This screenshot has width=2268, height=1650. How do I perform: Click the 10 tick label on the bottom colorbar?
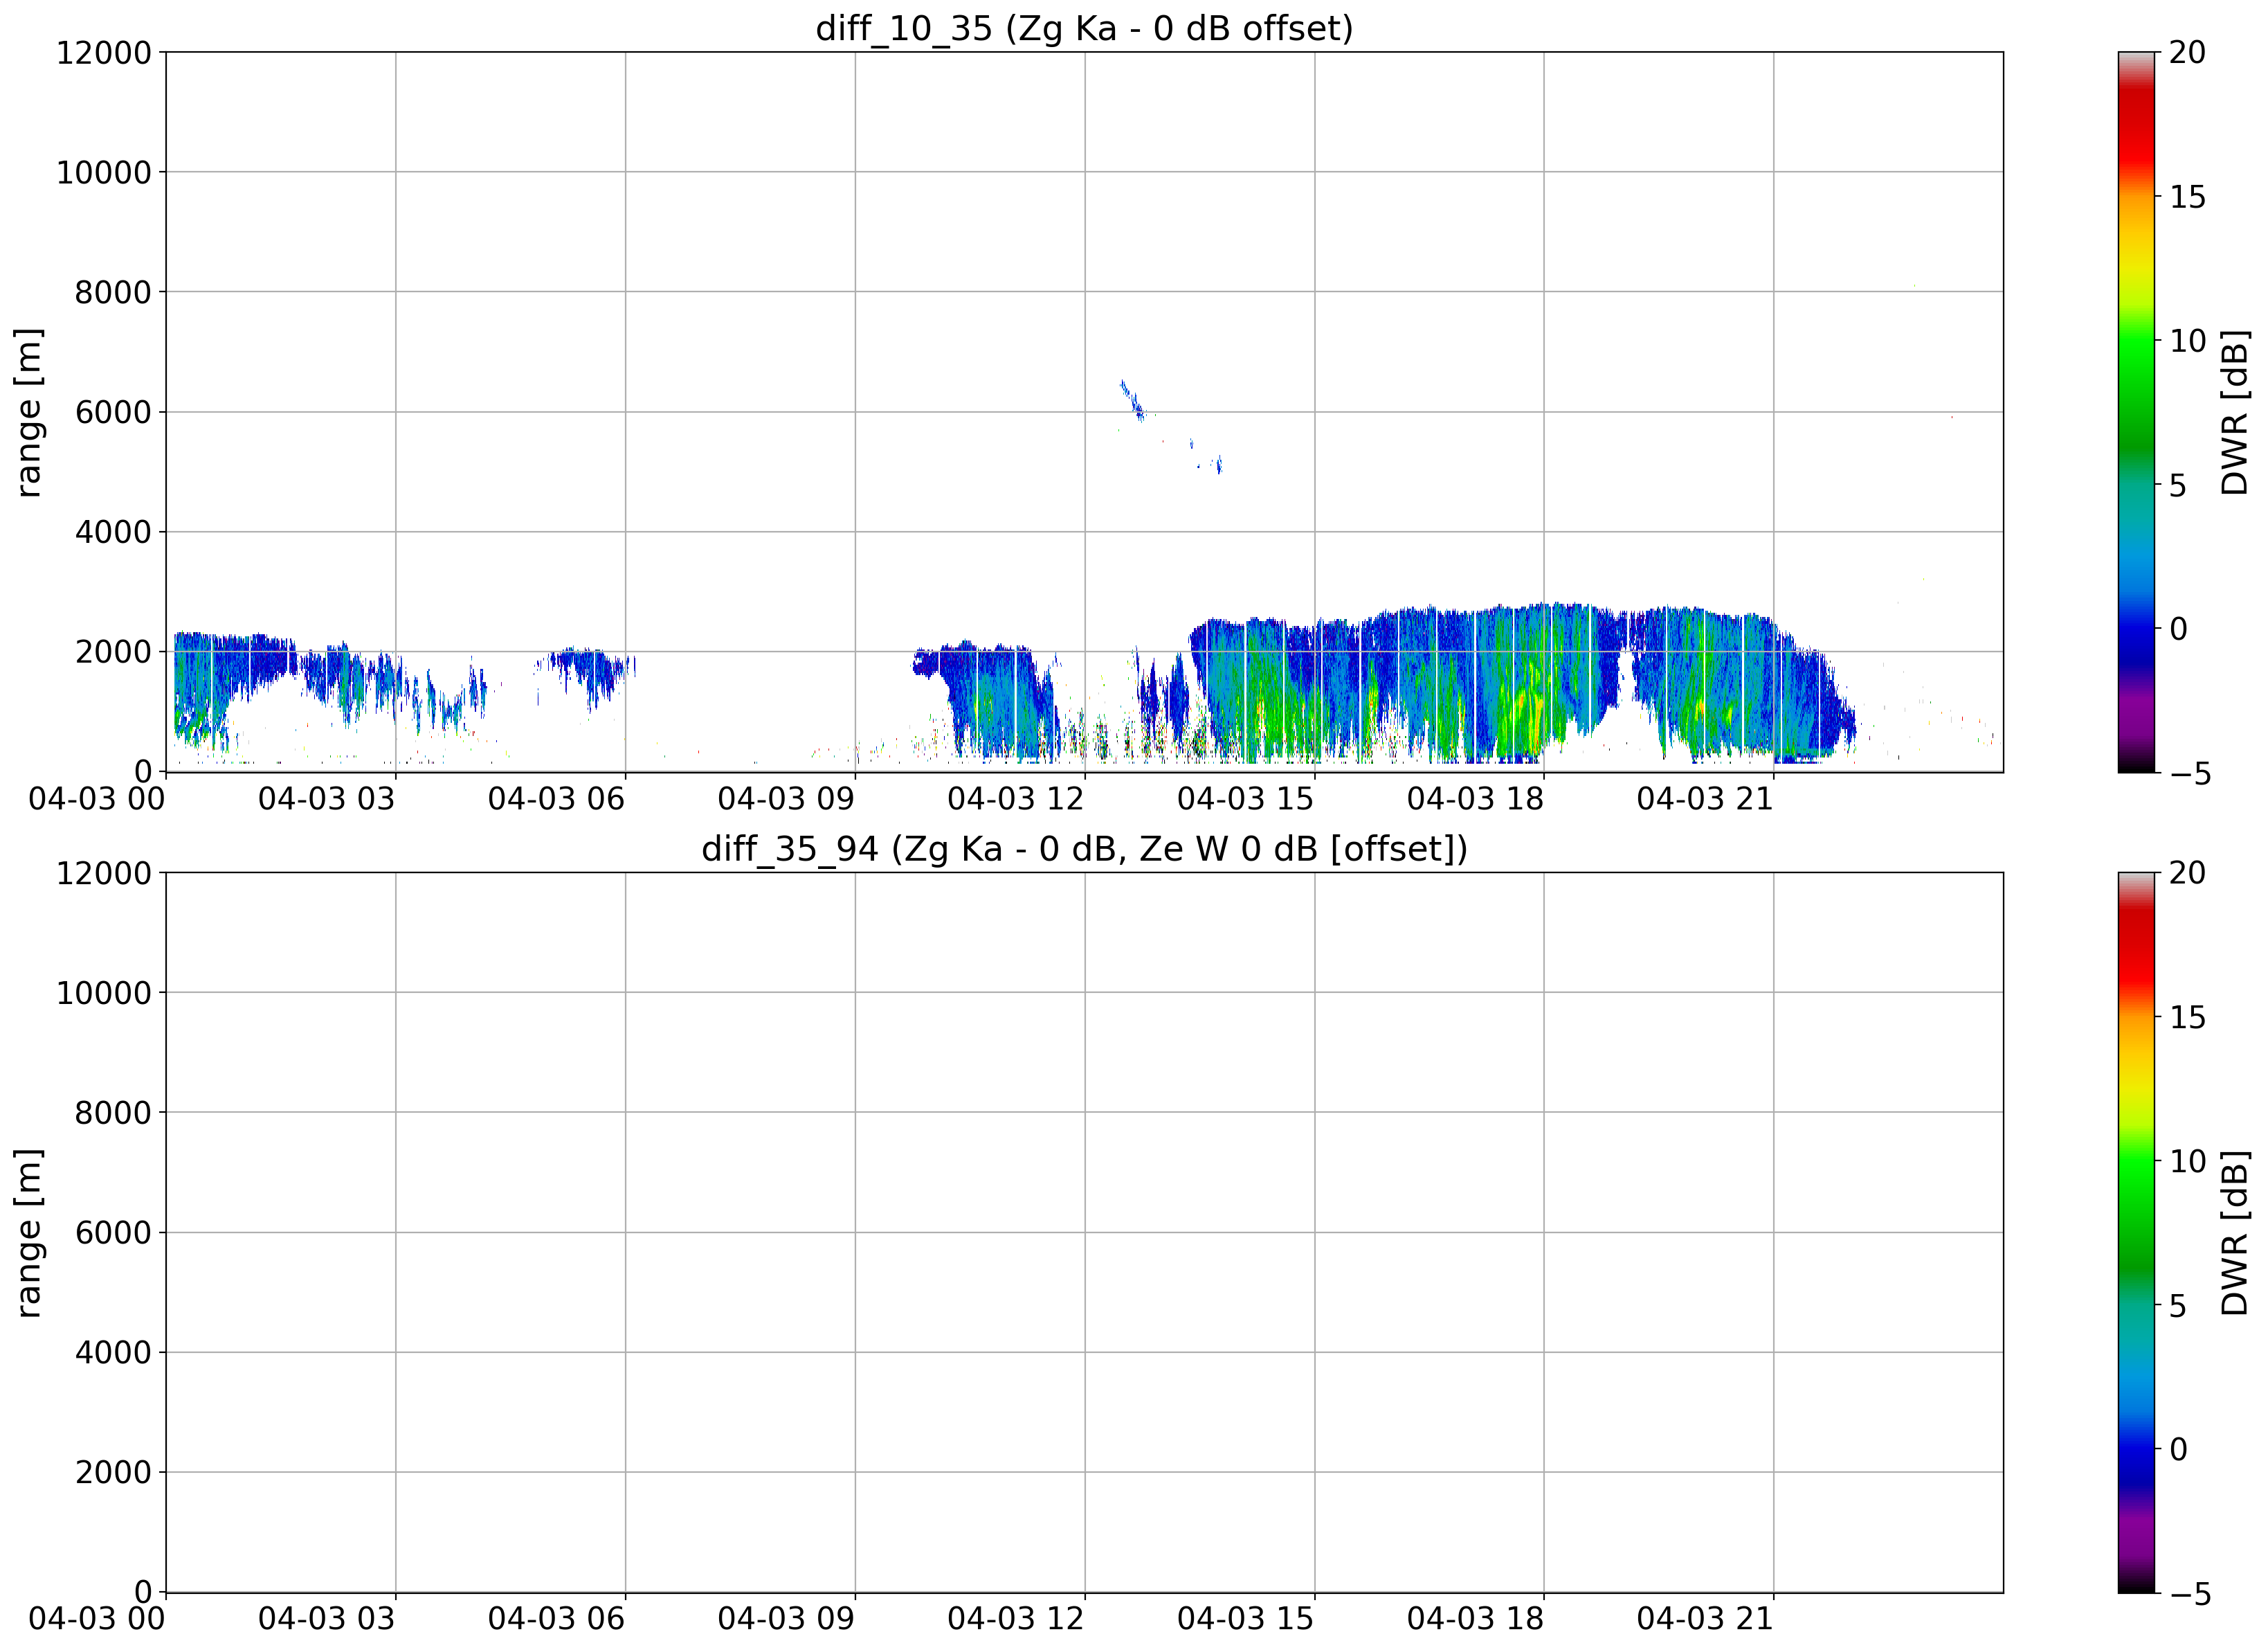(2188, 1162)
